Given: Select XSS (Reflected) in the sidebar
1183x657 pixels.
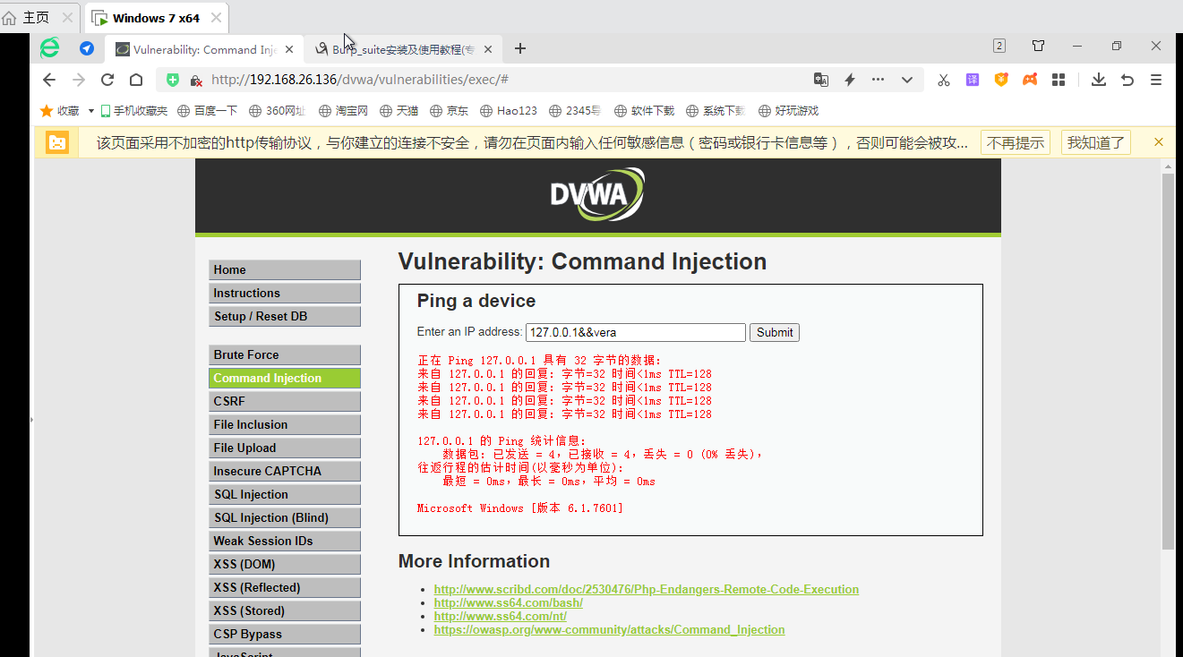Looking at the screenshot, I should [285, 587].
